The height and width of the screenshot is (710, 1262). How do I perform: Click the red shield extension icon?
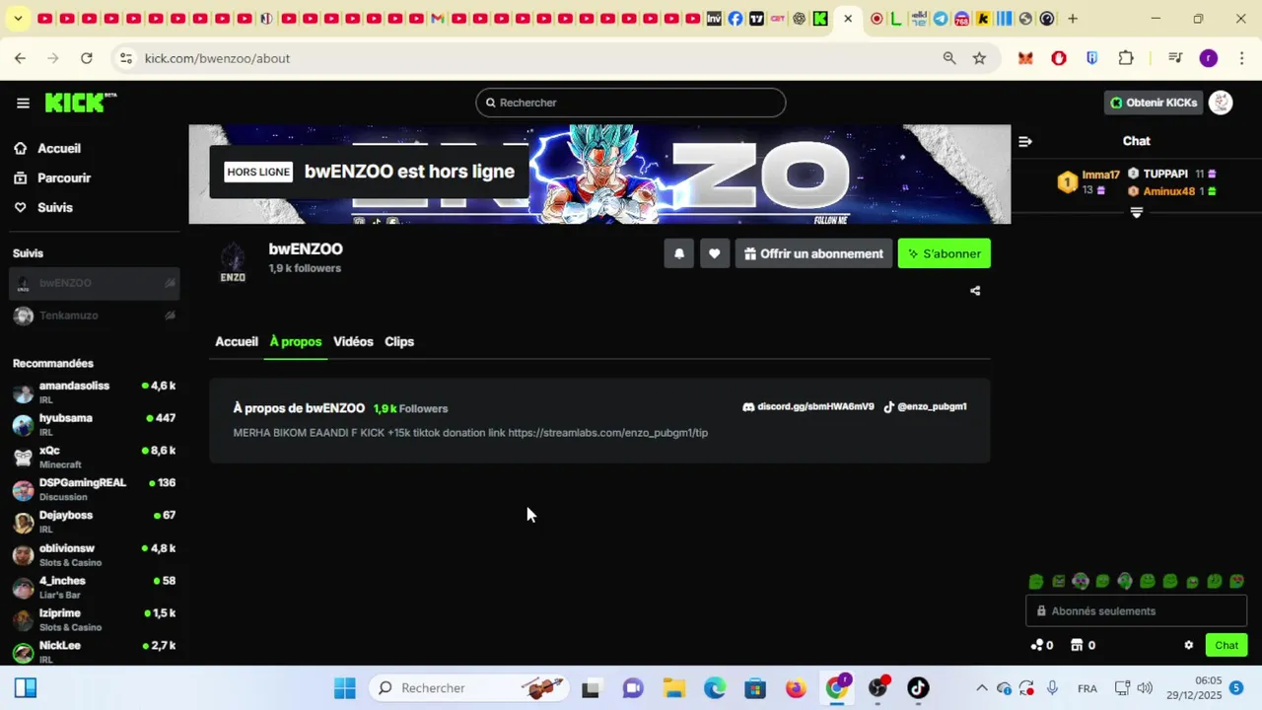pos(1059,58)
